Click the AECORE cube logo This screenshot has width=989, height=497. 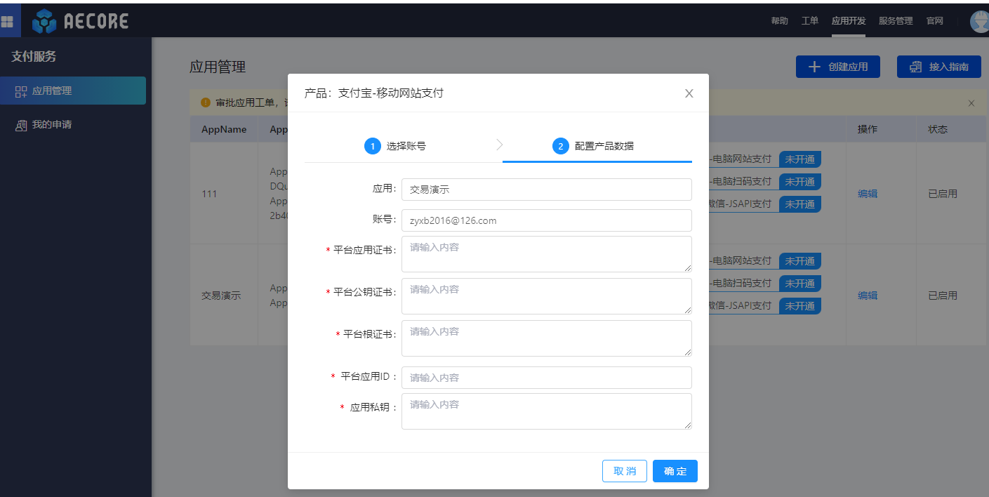[44, 22]
